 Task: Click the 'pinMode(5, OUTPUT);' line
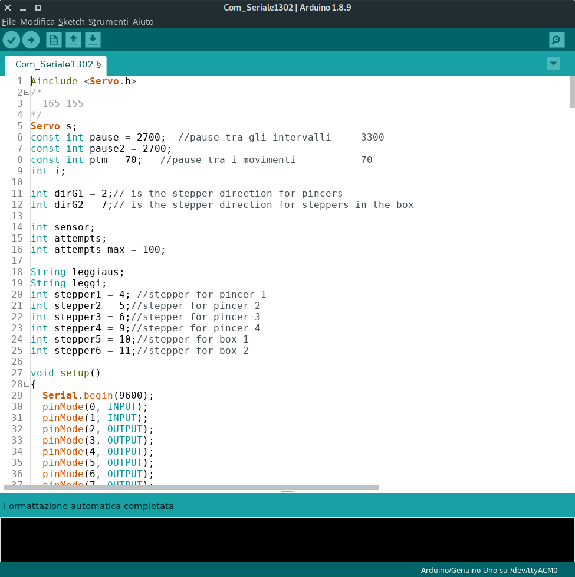[x=98, y=463]
